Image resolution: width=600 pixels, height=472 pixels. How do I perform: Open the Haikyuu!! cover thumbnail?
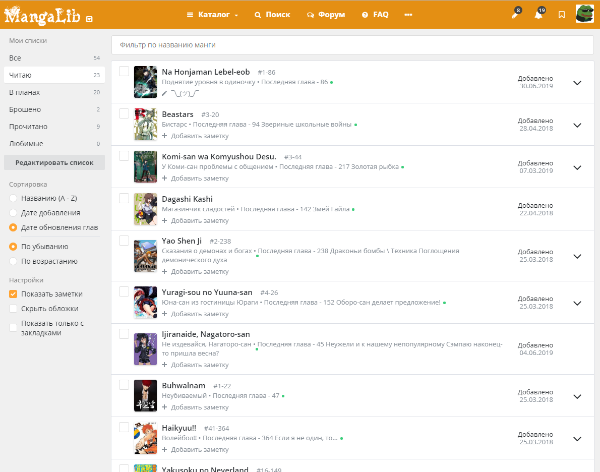coord(145,438)
